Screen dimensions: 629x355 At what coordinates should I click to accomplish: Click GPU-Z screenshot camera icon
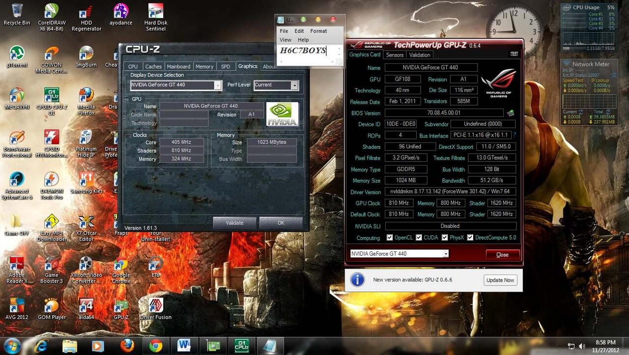pyautogui.click(x=514, y=54)
